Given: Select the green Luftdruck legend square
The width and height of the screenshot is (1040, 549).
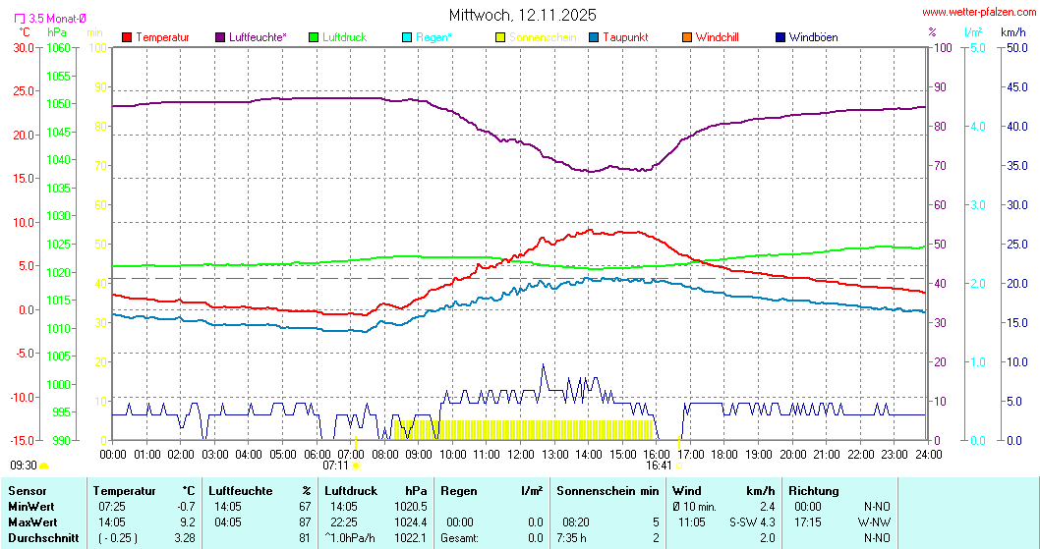Looking at the screenshot, I should 315,37.
